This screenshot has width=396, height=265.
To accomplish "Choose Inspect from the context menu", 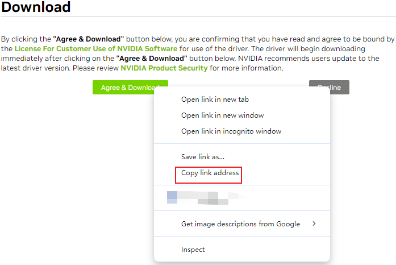I will pos(242,250).
